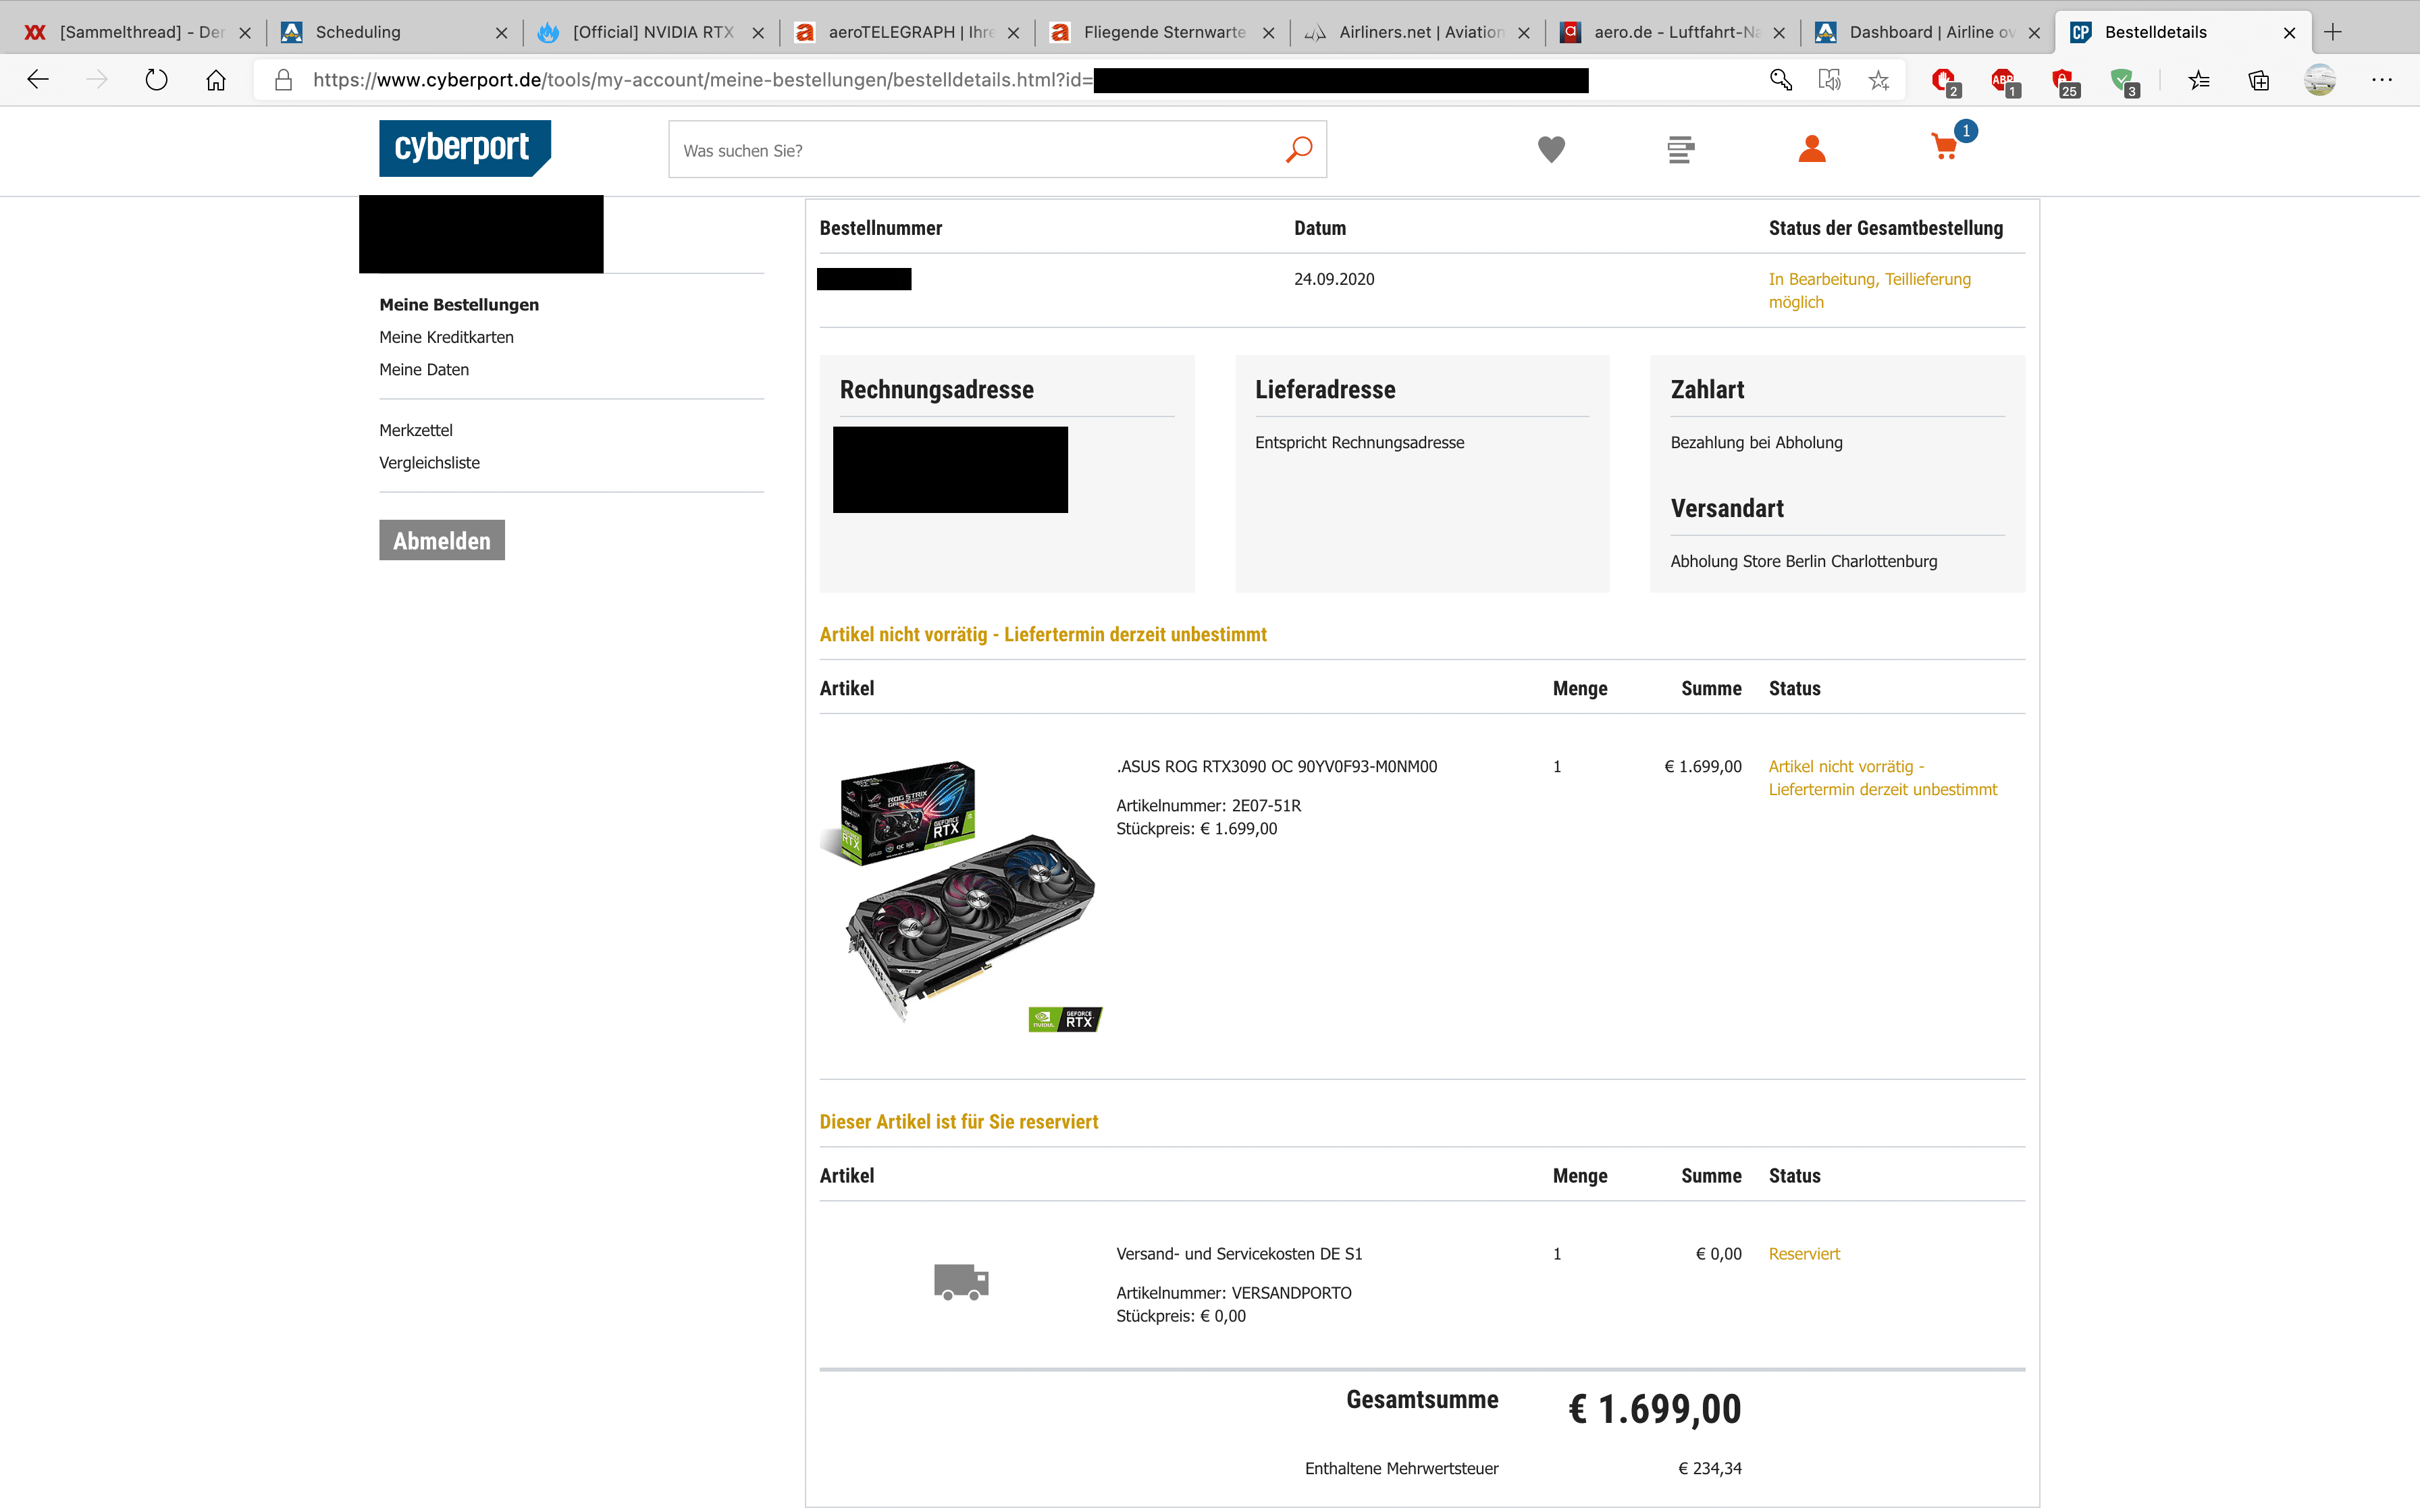Open the ABP adblock extension icon
This screenshot has height=1512, width=2420.
click(x=2005, y=82)
